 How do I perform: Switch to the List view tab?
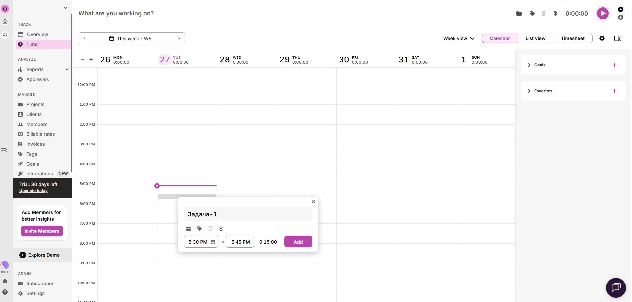[535, 38]
